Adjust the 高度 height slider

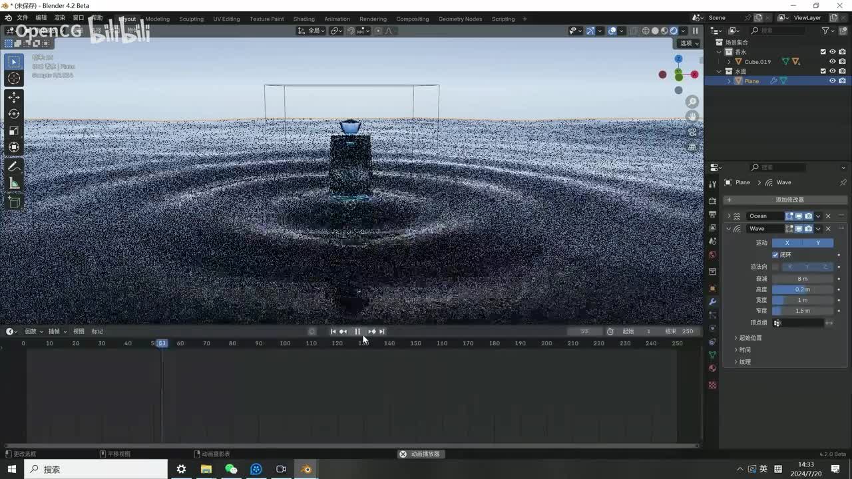[x=803, y=289]
